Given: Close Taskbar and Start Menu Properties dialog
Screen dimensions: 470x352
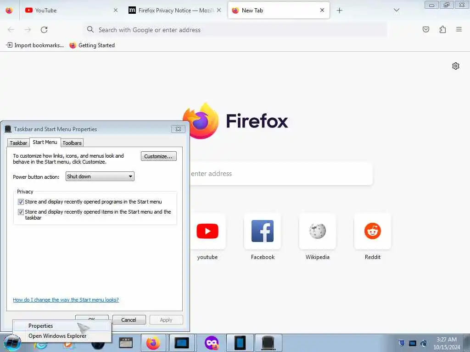Looking at the screenshot, I should pos(178,129).
